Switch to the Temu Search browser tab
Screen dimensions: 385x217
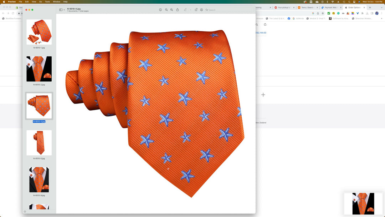307,7
